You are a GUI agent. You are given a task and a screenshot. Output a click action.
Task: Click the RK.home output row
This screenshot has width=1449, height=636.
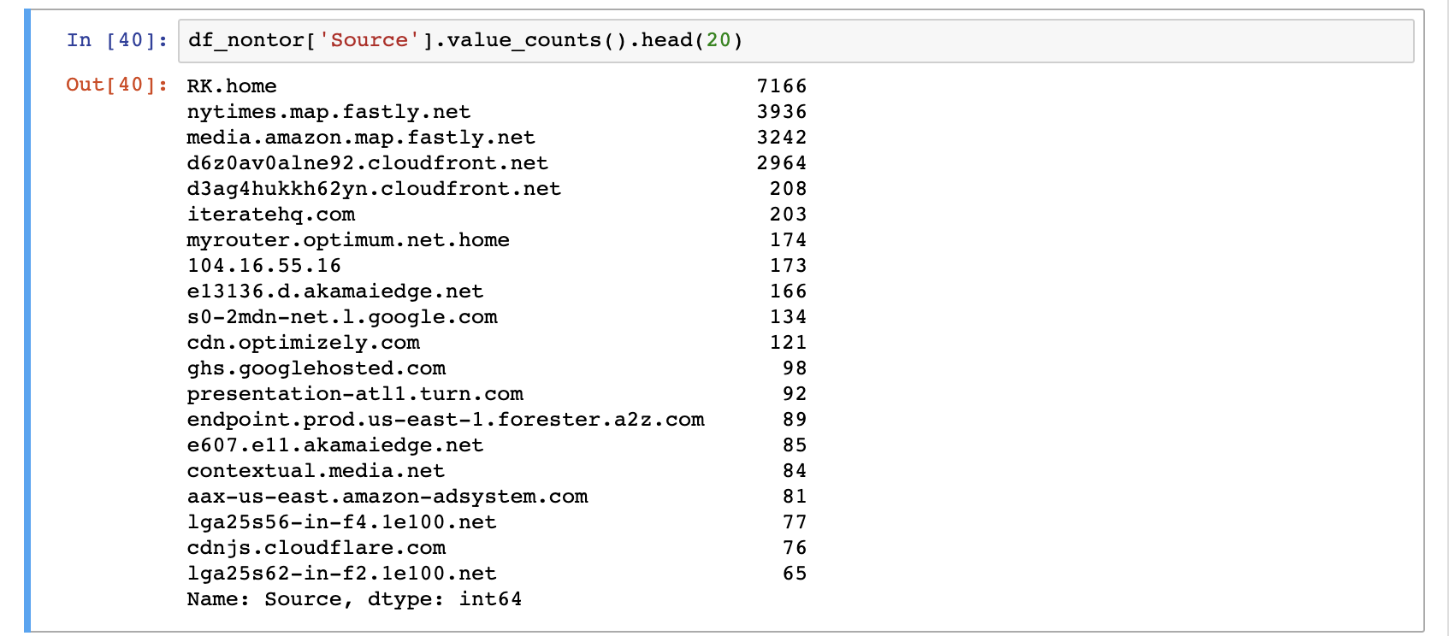(x=497, y=86)
